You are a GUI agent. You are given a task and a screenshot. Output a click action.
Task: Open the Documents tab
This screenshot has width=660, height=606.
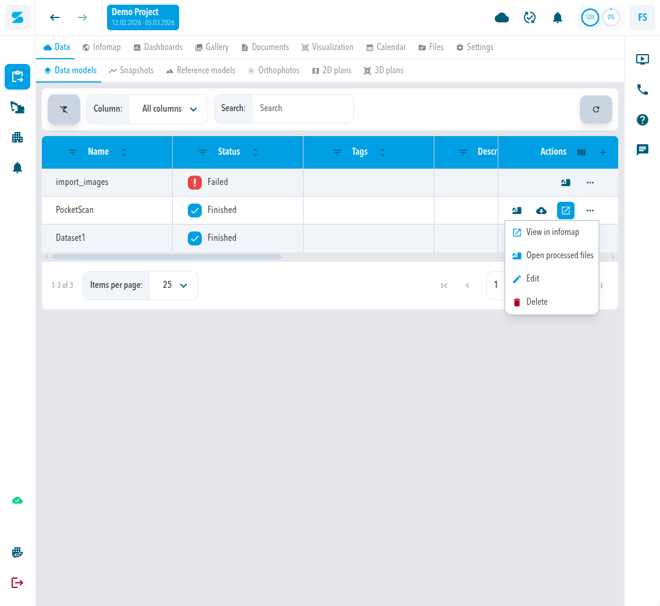click(265, 47)
